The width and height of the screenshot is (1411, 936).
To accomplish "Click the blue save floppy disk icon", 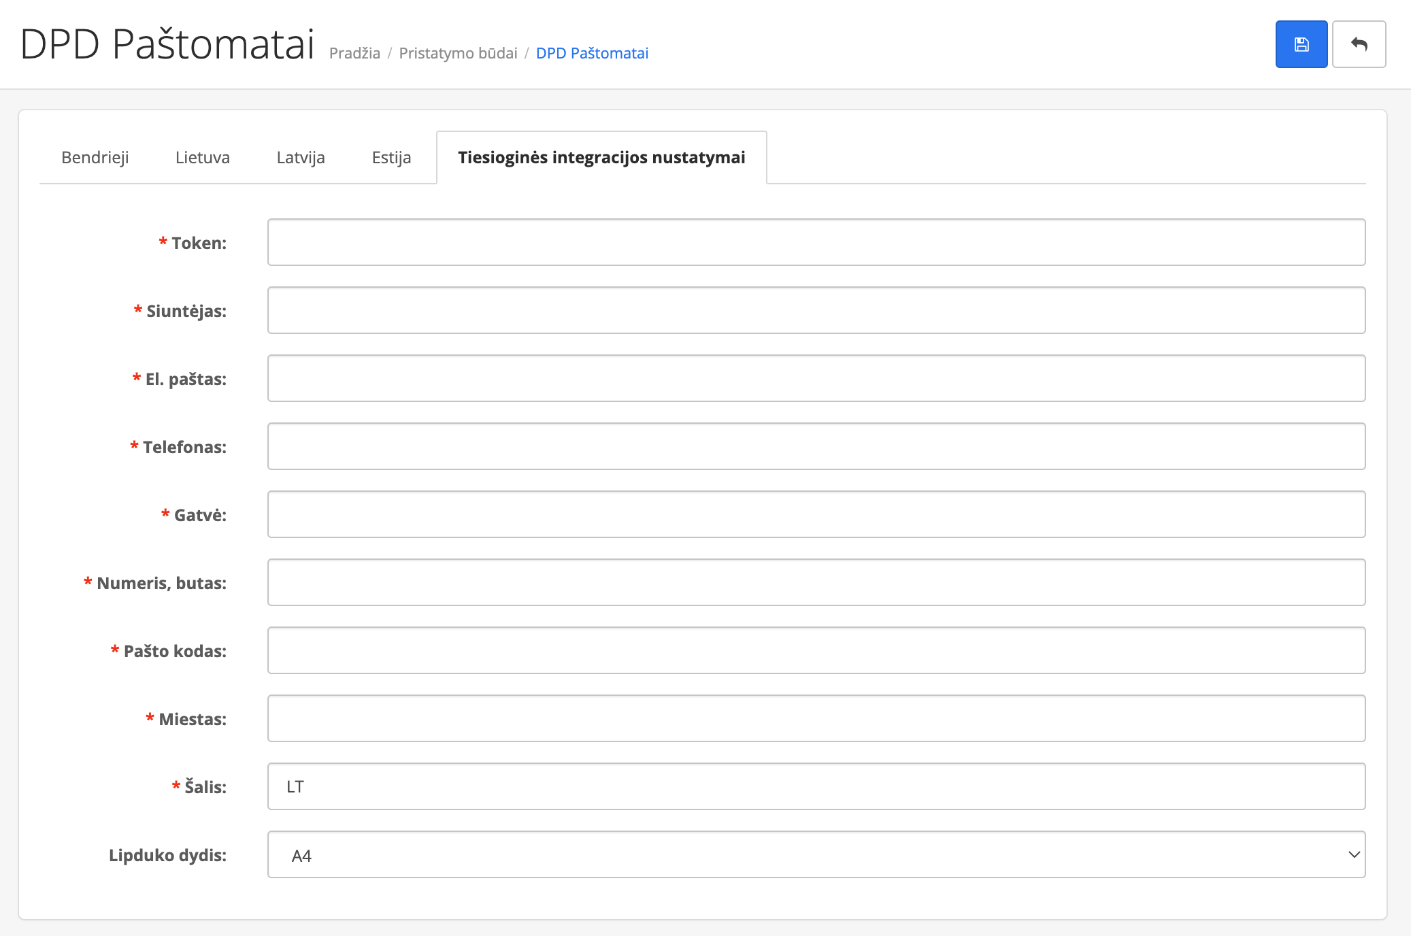I will pos(1301,44).
